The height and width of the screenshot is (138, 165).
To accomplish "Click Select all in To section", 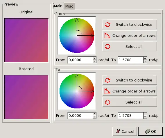I will click(x=130, y=102).
